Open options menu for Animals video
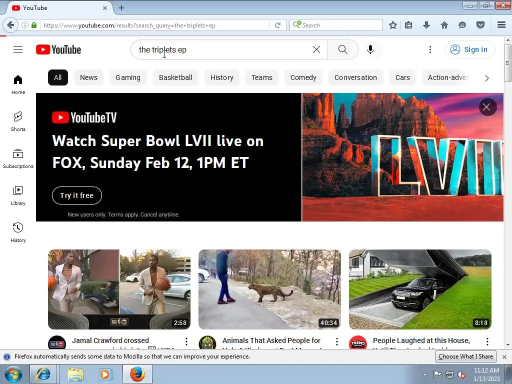512x384 pixels. click(337, 341)
